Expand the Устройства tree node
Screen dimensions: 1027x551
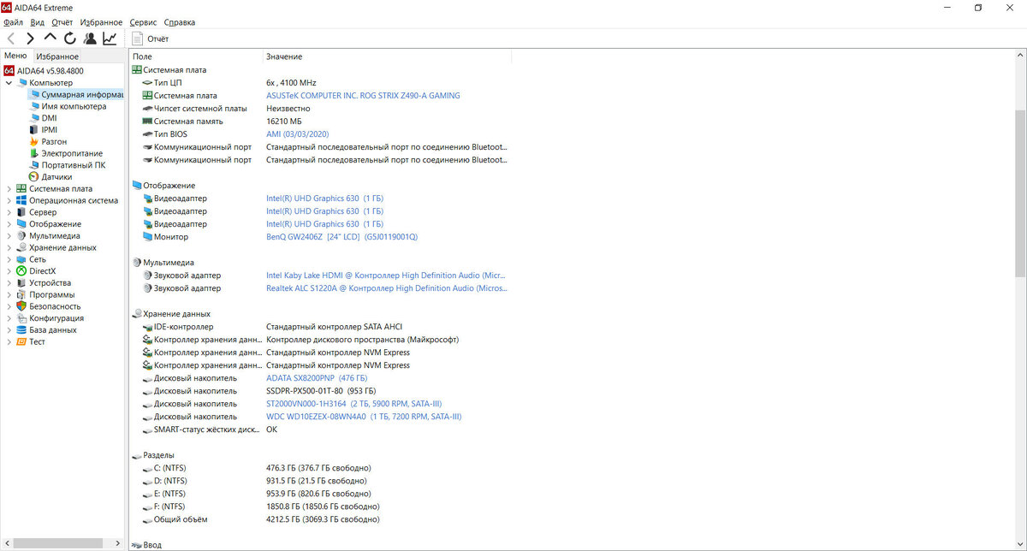tap(9, 283)
